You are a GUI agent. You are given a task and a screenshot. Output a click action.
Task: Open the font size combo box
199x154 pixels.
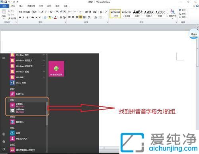click(x=36, y=12)
